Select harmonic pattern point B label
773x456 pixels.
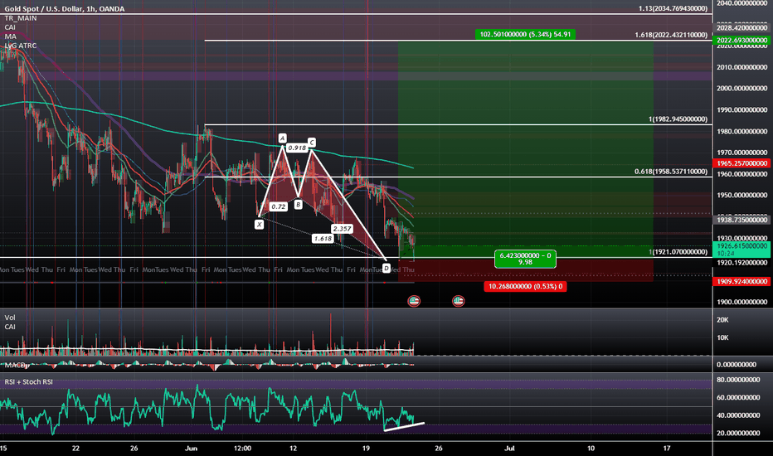tap(299, 204)
